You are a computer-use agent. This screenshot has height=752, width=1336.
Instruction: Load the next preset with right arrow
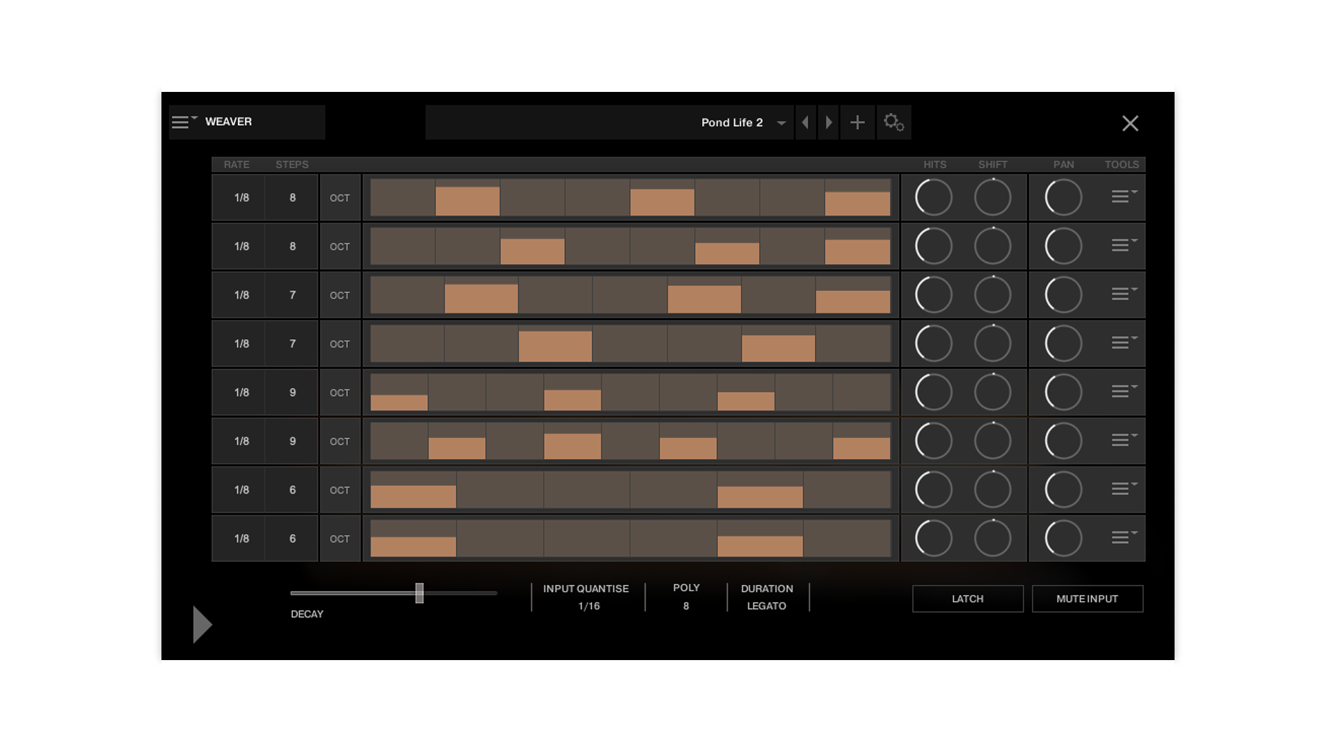(828, 123)
